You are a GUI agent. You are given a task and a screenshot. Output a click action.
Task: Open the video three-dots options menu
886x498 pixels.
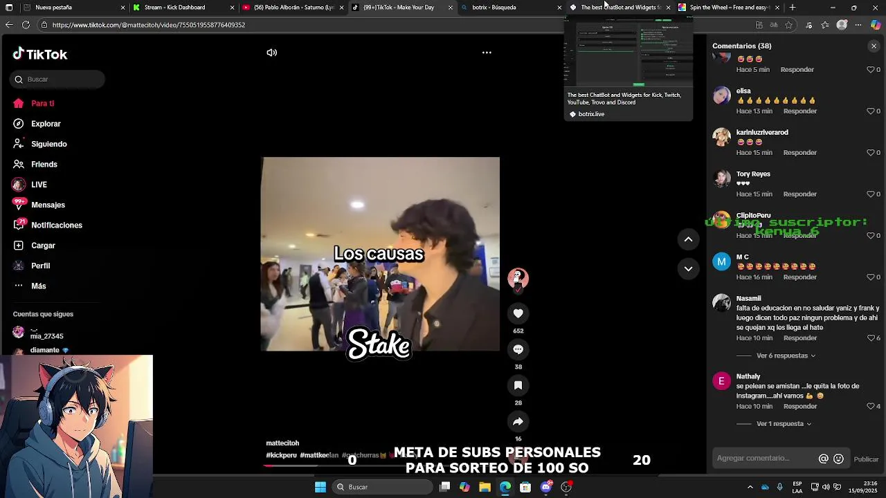tap(487, 53)
